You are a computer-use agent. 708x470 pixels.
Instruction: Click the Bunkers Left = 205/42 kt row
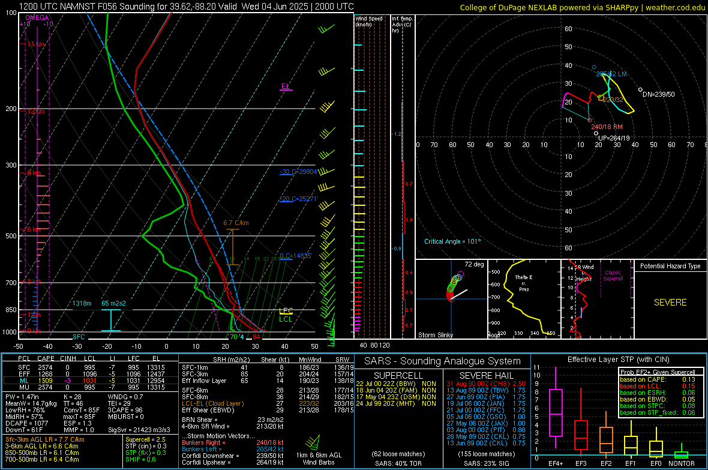[x=233, y=449]
